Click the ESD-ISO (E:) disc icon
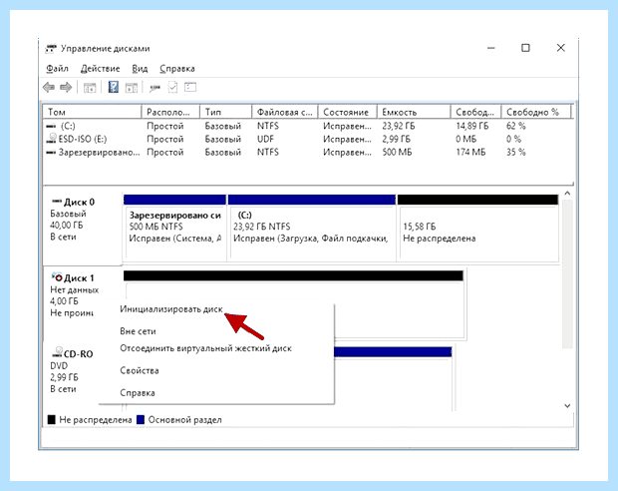Image resolution: width=618 pixels, height=491 pixels. 51,138
